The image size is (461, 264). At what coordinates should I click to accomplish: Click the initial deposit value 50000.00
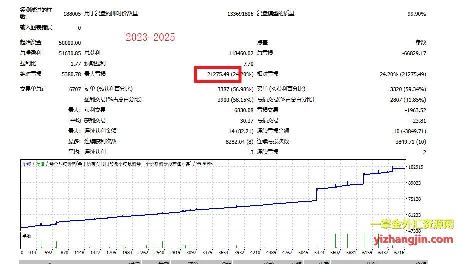(x=69, y=43)
